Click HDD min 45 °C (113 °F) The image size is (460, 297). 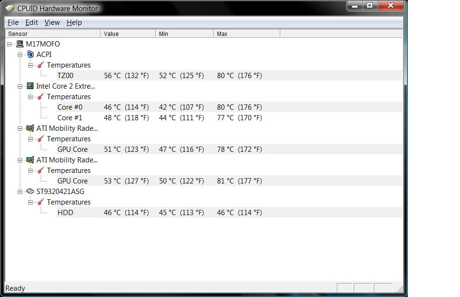[x=182, y=213]
